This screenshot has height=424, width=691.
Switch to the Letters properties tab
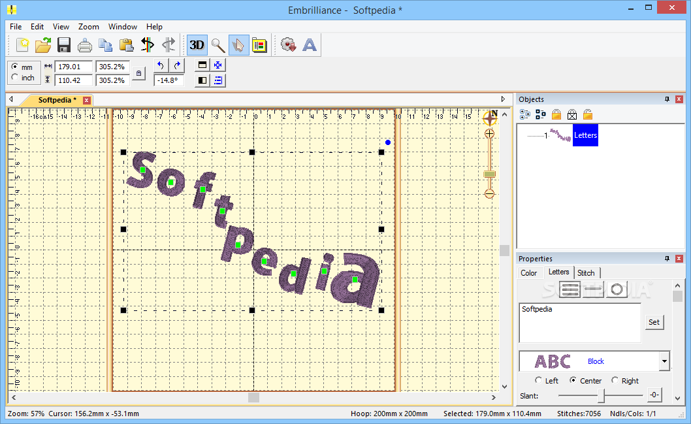559,272
